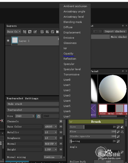Screen dimensions: 128x163
Task: Open the L8 format dropdown for Roughness
Action: coord(51,138)
